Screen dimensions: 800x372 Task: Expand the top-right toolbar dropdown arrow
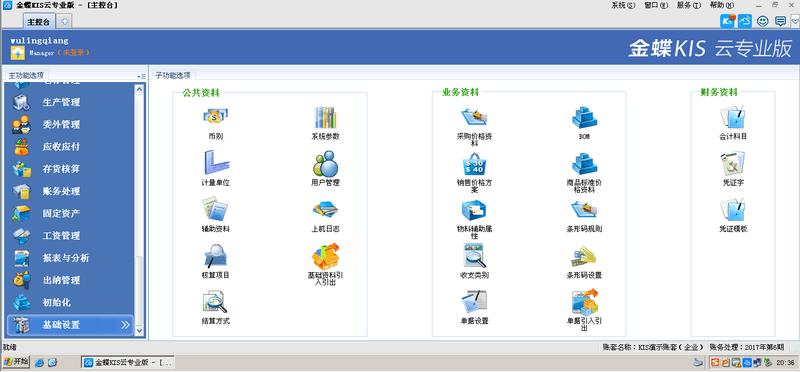click(795, 21)
